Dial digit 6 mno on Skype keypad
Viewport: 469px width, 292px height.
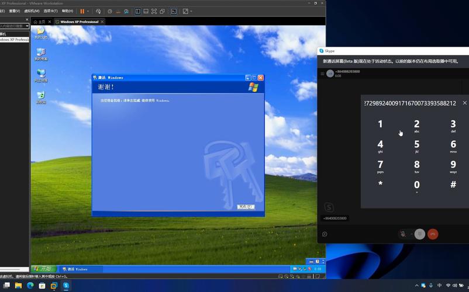[453, 146]
